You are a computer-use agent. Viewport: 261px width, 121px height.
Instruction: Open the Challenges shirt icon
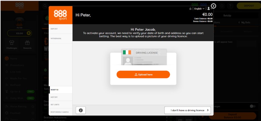coord(12,43)
